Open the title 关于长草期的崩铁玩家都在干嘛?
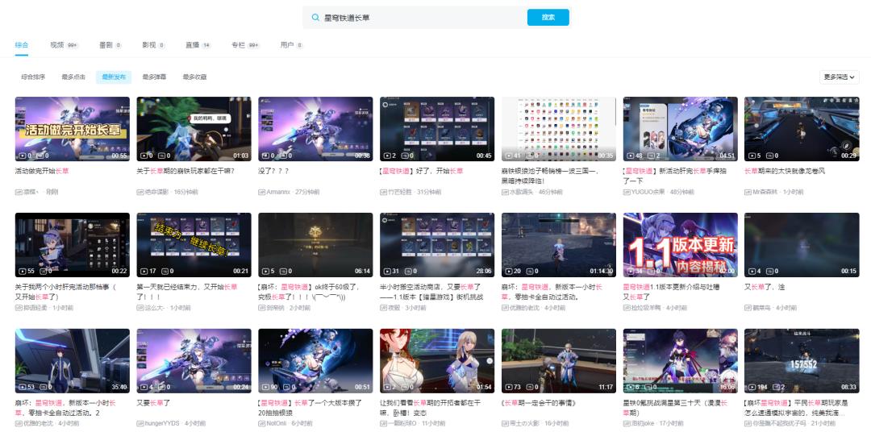871x432 pixels. 185,171
